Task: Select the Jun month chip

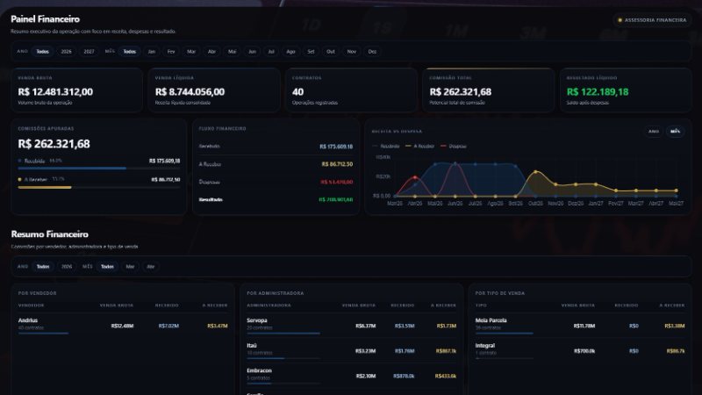Action: click(x=252, y=52)
